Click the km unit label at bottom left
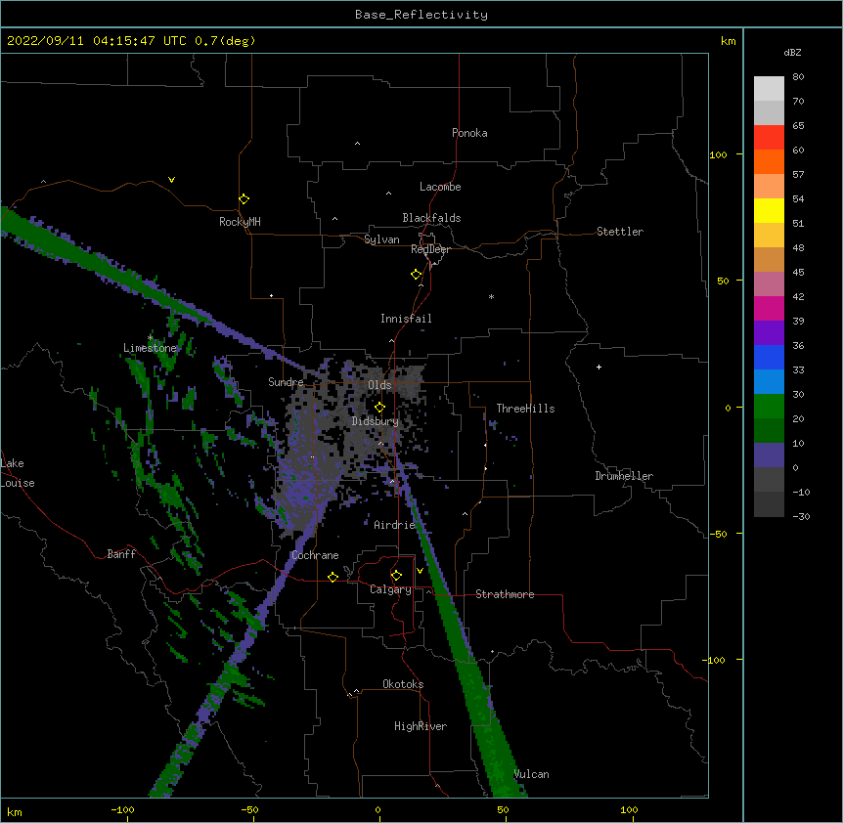The image size is (843, 823). (x=15, y=811)
